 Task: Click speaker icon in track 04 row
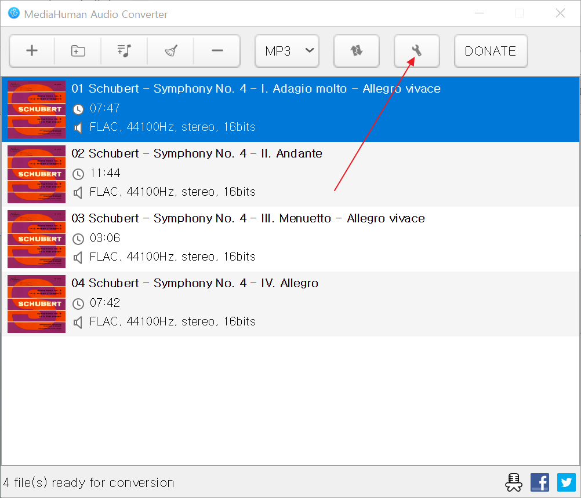pyautogui.click(x=78, y=323)
